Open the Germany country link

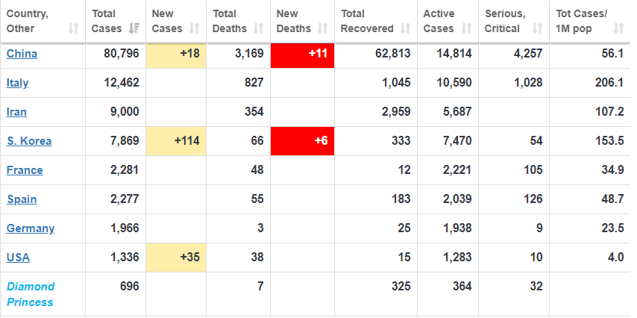tap(31, 228)
